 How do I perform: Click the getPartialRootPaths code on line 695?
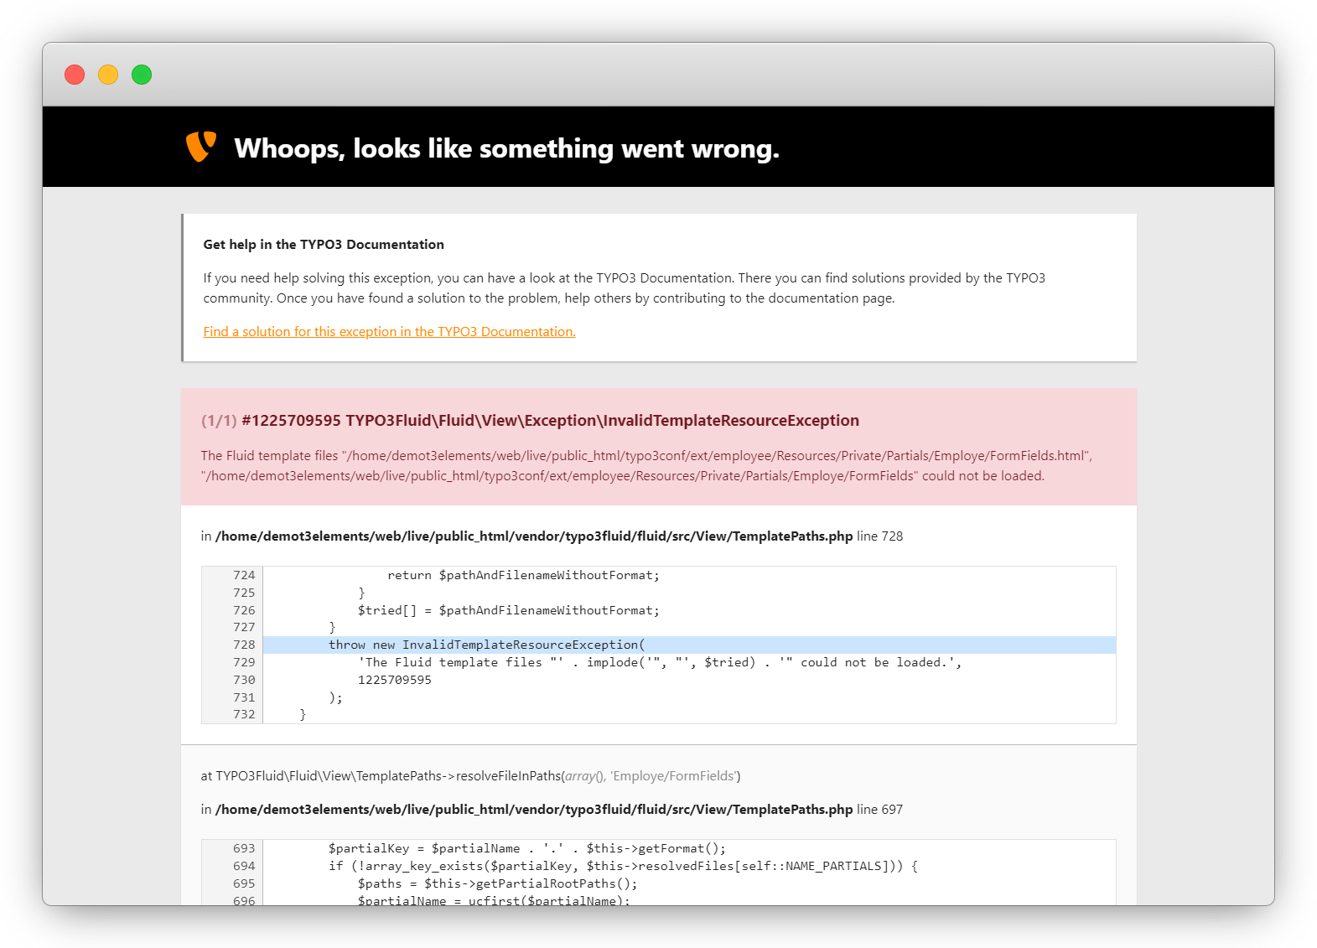(497, 883)
